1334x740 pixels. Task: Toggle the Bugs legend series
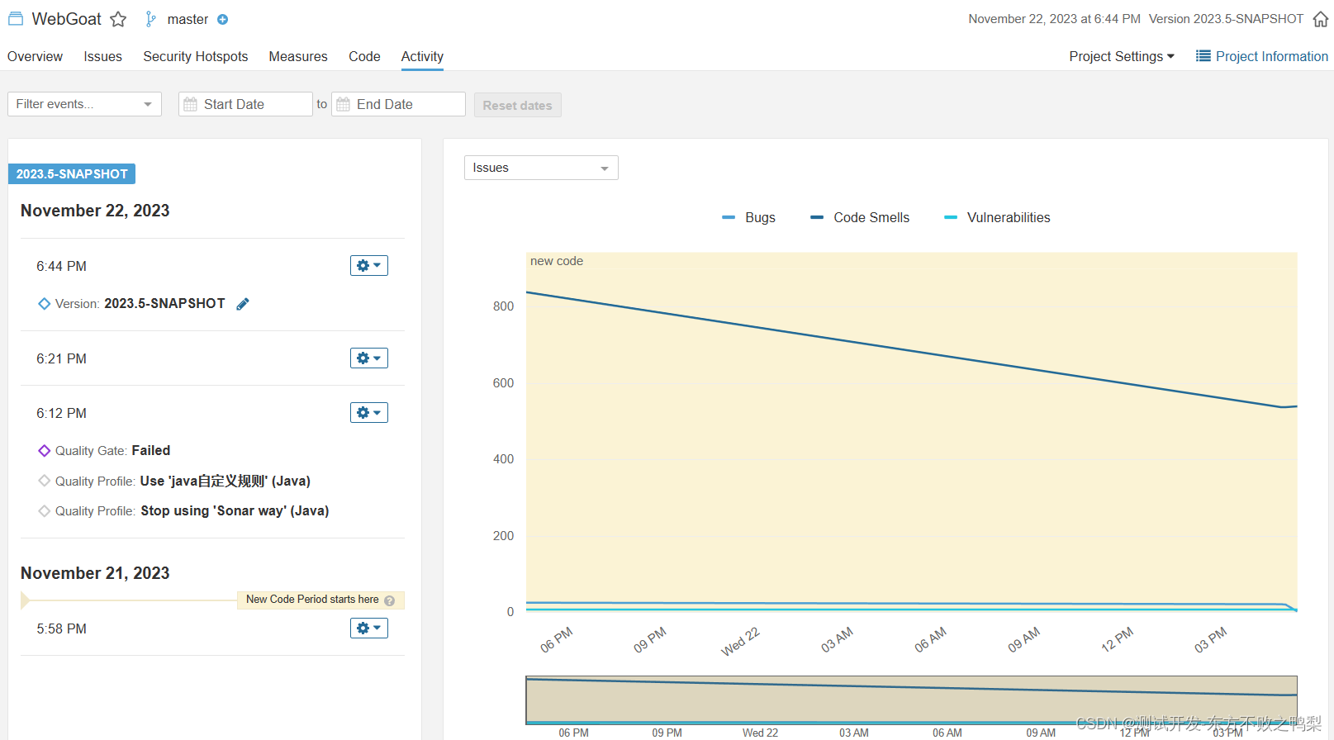click(x=749, y=217)
